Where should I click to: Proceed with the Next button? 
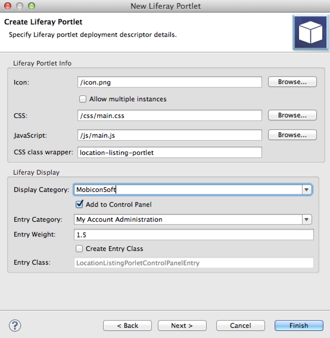[x=182, y=325]
